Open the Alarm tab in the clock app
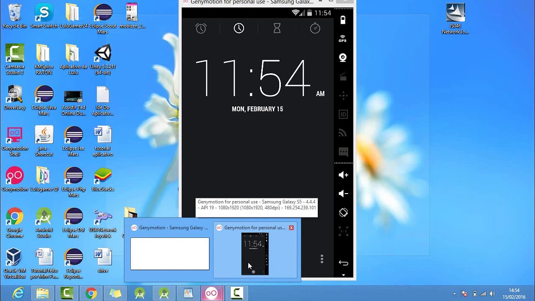535x301 pixels. coord(201,28)
